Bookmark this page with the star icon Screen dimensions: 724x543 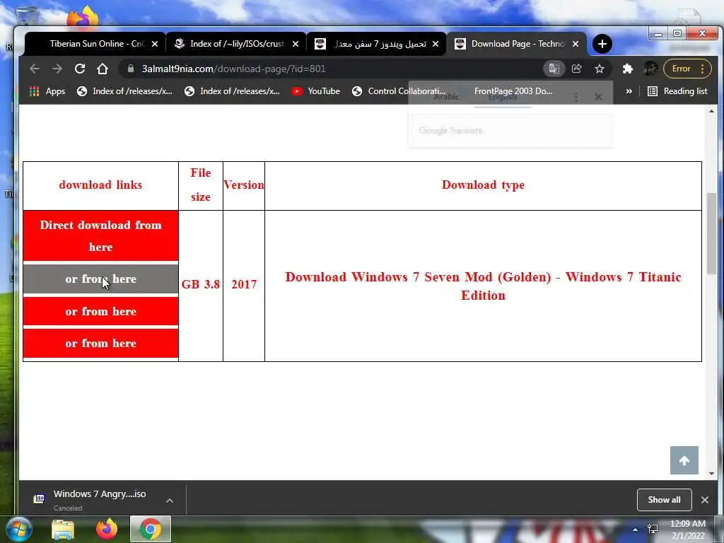(x=600, y=69)
